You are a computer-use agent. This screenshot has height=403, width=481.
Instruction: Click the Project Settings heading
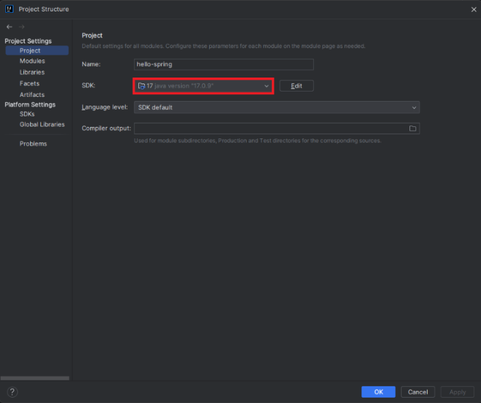coord(28,41)
